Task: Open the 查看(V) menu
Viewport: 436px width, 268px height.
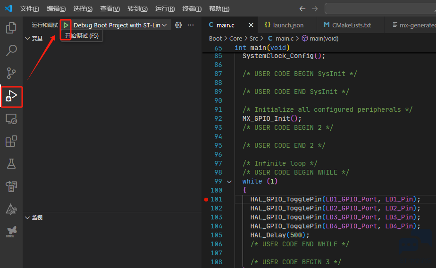Action: click(110, 9)
